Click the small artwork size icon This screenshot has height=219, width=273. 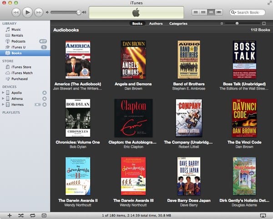click(222, 23)
